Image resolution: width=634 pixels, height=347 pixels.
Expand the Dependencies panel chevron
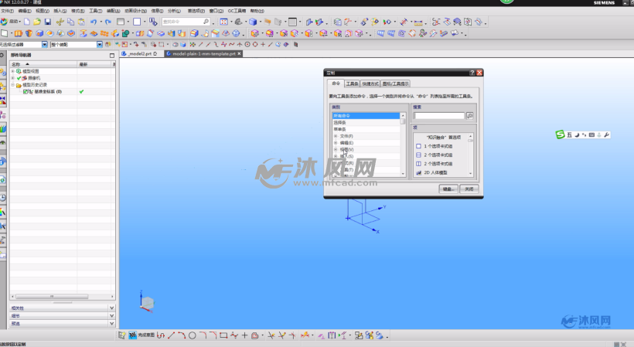pyautogui.click(x=111, y=308)
